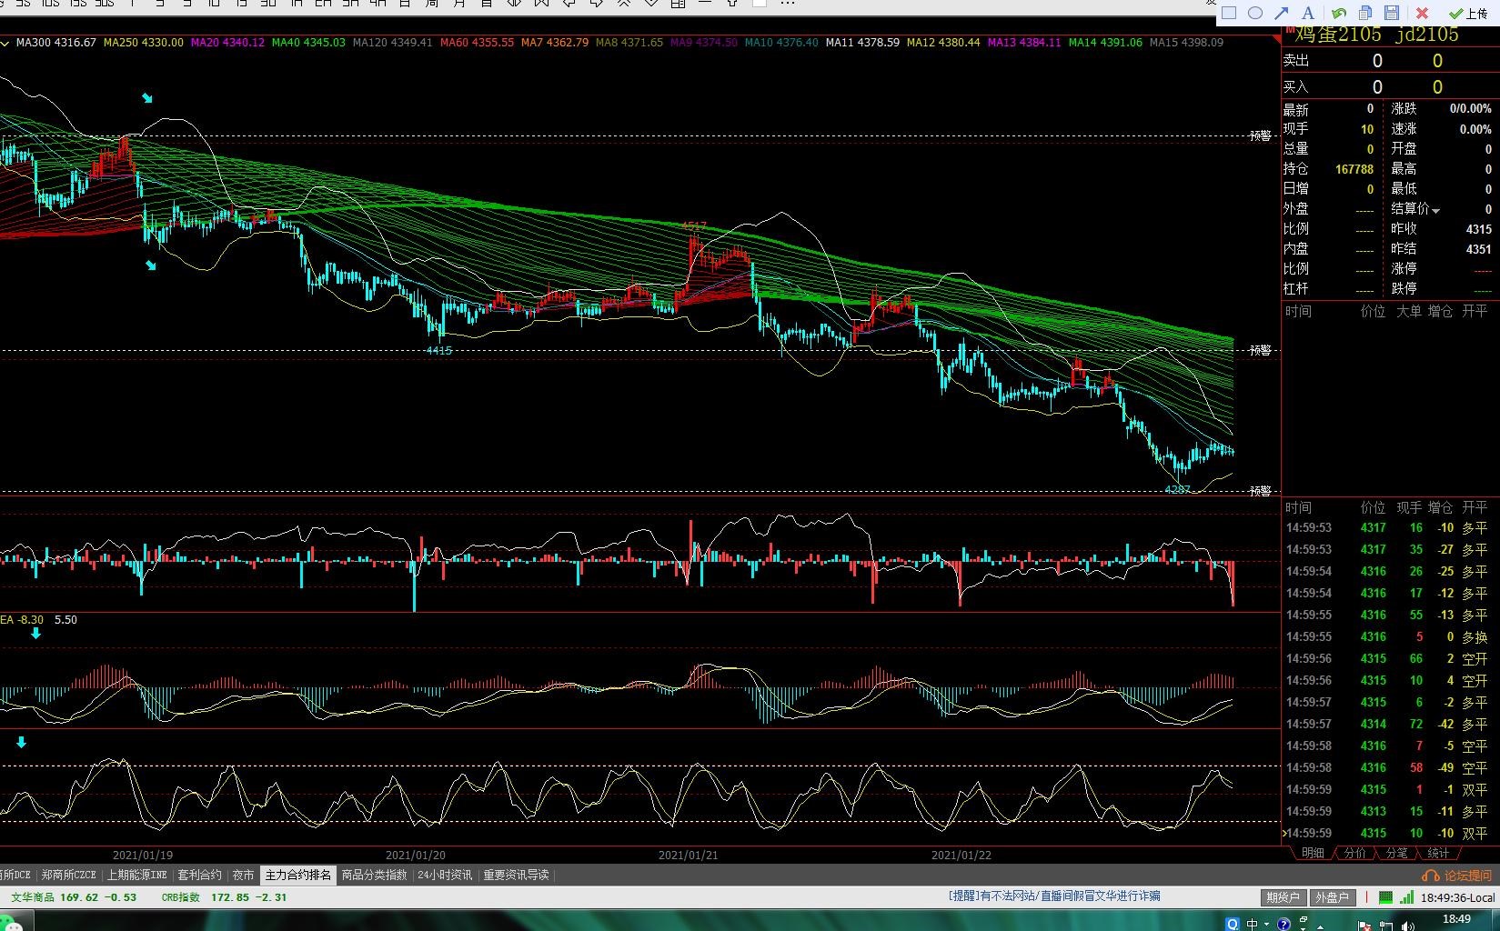Viewport: 1500px width, 931px height.
Task: Select the ellipse annotation tool
Action: [1255, 13]
